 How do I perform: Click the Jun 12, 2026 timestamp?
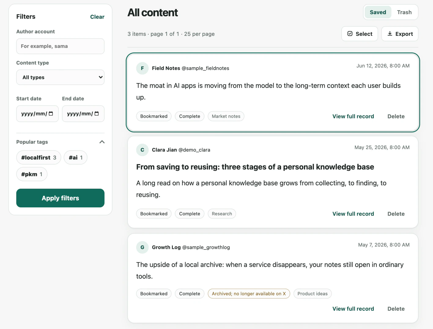383,66
